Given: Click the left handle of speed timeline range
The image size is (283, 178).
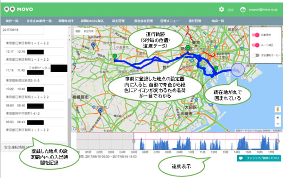Looking at the screenshot, I should pos(134,141).
